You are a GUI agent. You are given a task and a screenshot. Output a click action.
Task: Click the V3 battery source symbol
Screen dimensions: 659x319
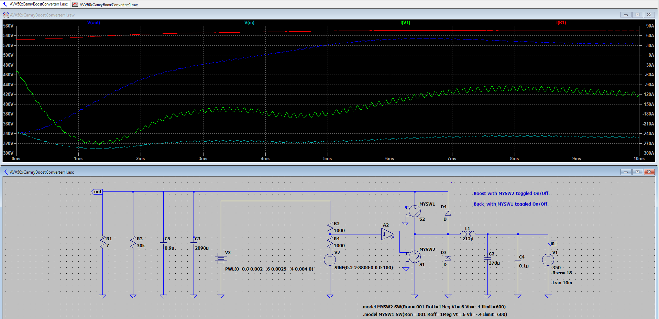(x=221, y=259)
